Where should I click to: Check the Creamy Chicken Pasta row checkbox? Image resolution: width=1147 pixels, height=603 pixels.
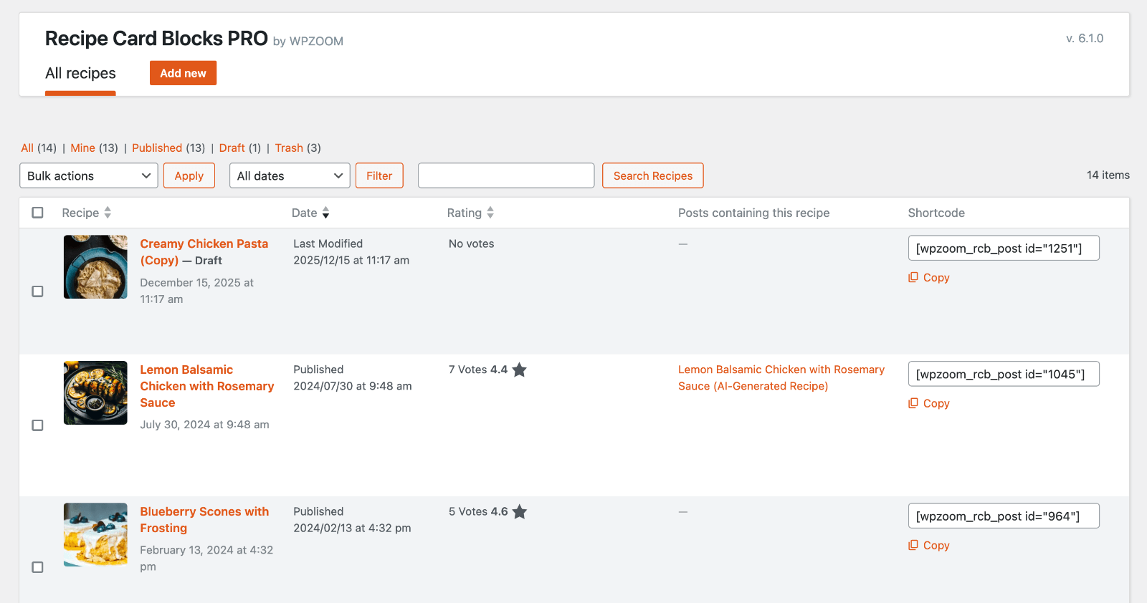coord(38,291)
